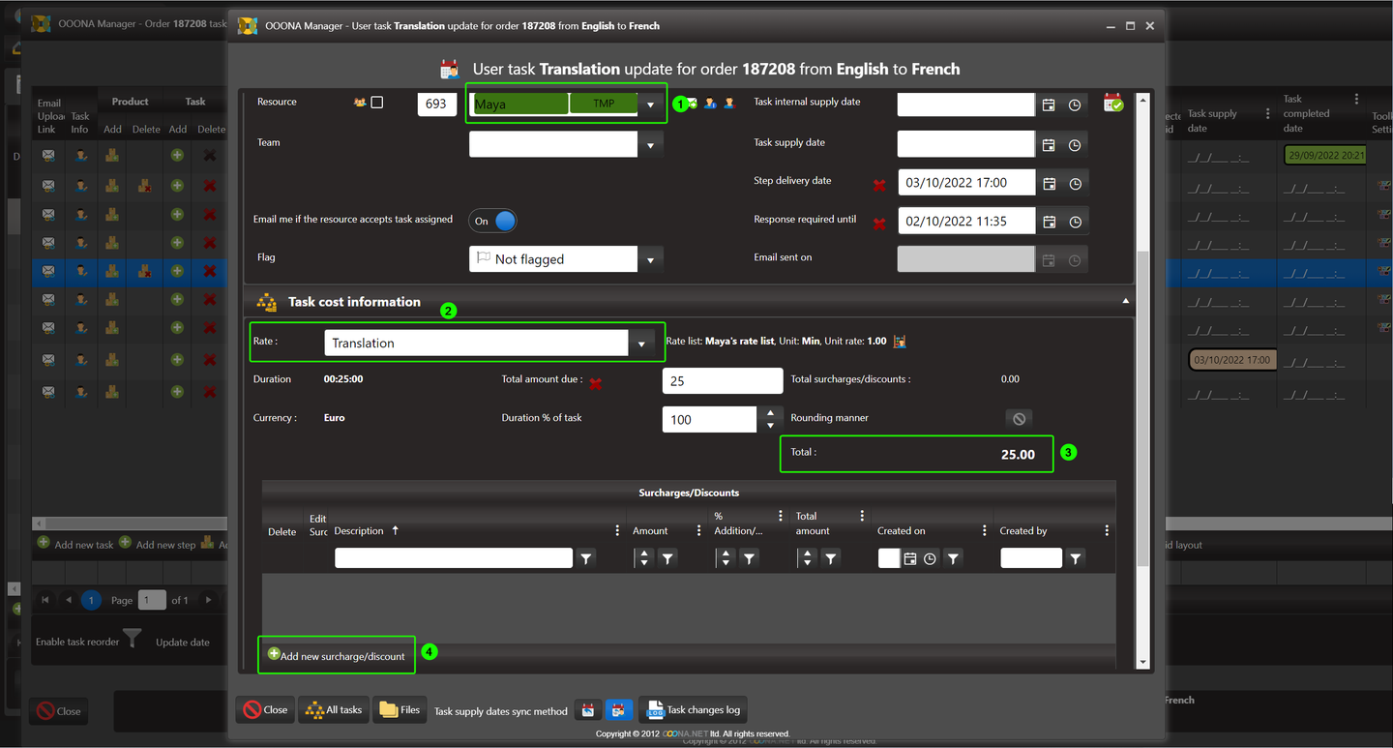Click Add new surcharge/discount
This screenshot has width=1393, height=748.
coord(337,656)
